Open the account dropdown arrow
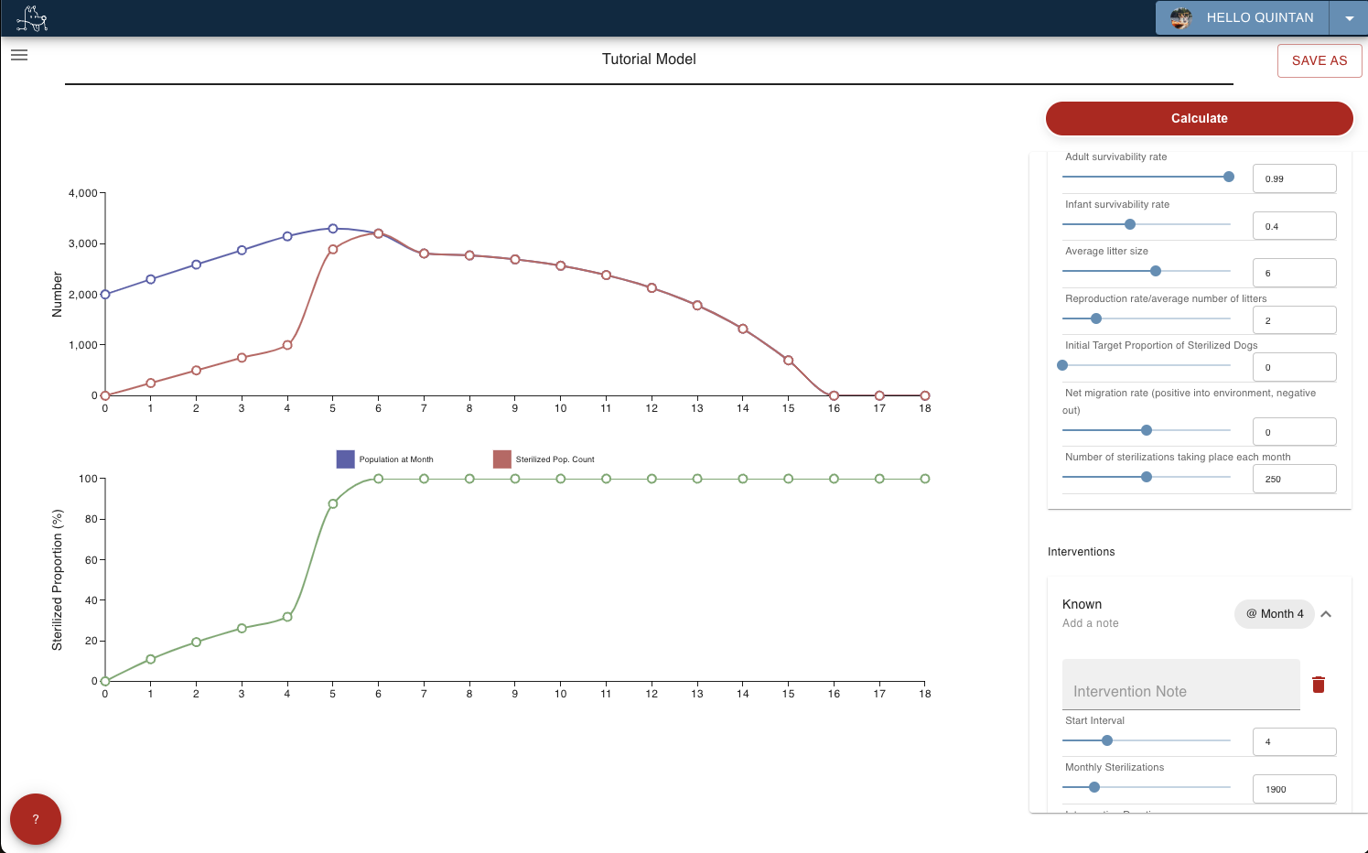Viewport: 1368px width, 853px height. 1349,18
